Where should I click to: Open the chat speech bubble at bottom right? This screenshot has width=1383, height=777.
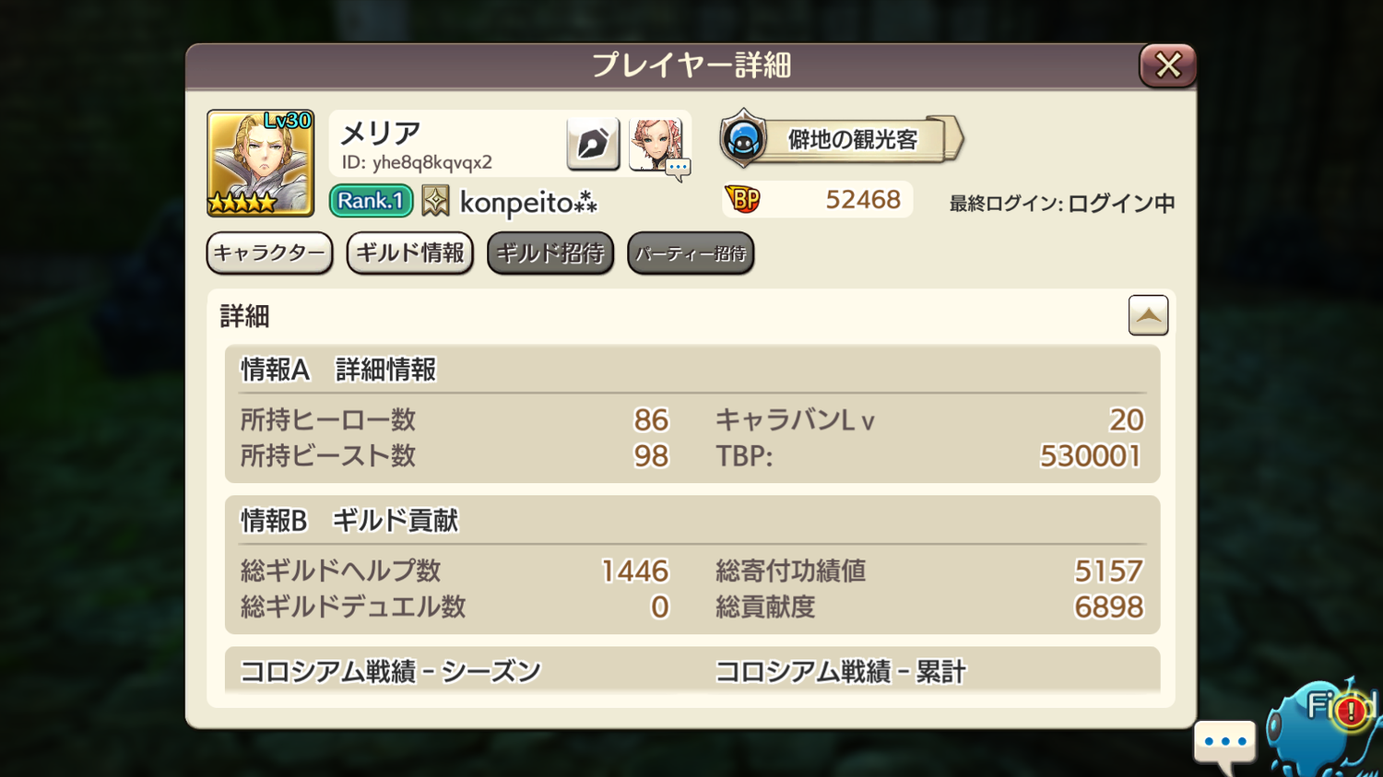click(x=1224, y=743)
